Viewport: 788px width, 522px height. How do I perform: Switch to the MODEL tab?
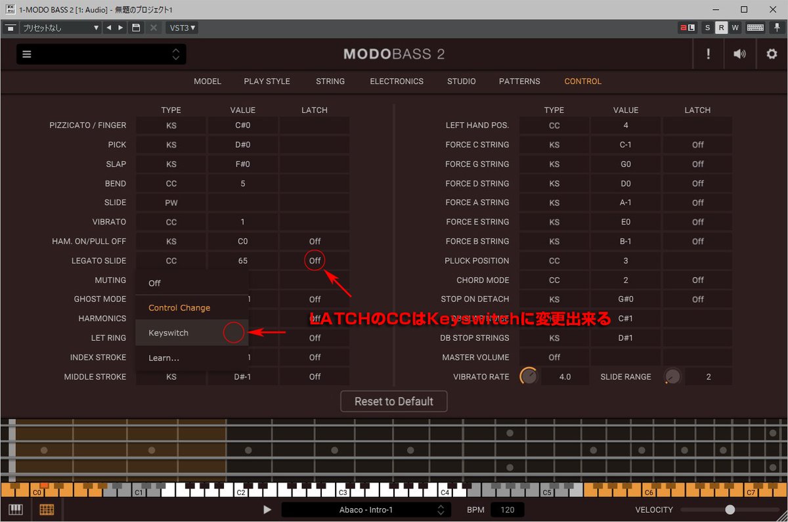[208, 81]
